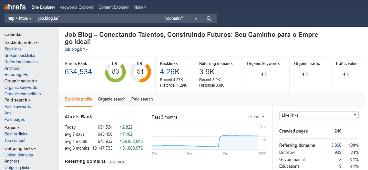This screenshot has width=368, height=170.
Task: Click the small arrow beside job.blog.br link
Action: coord(87,50)
